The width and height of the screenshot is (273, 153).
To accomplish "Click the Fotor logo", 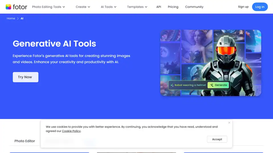I will click(16, 7).
